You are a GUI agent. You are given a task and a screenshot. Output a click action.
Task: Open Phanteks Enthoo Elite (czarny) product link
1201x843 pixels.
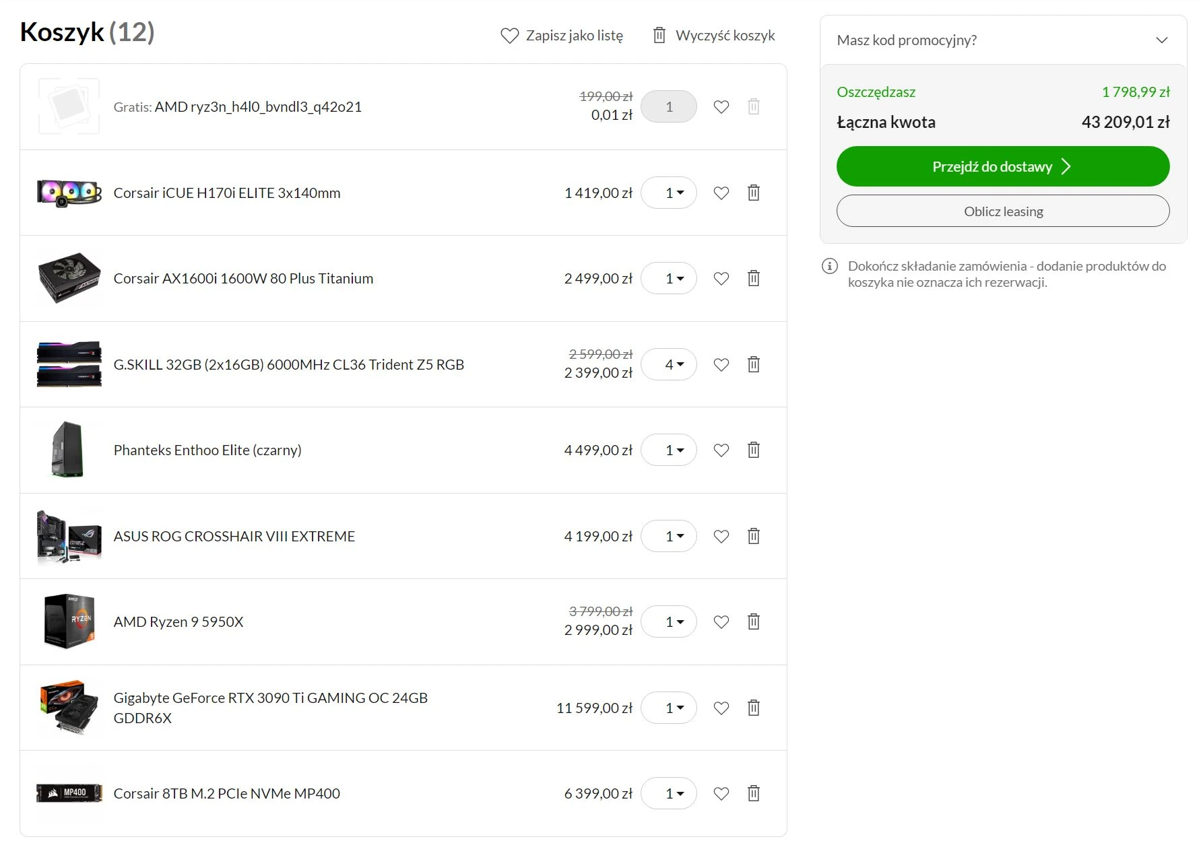(207, 450)
